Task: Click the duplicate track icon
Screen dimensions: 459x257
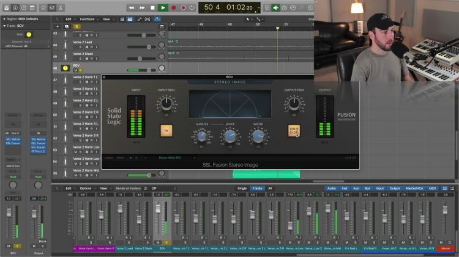Action: (x=67, y=27)
